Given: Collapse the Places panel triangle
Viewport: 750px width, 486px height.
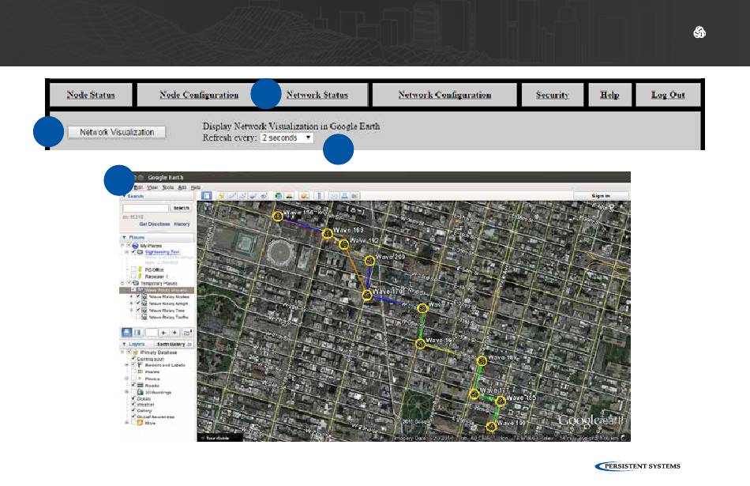Looking at the screenshot, I should [x=125, y=238].
